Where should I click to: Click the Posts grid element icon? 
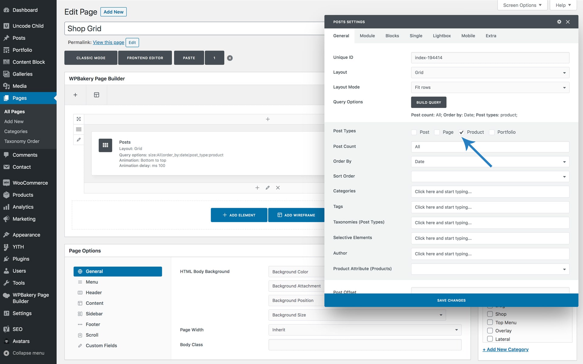click(x=105, y=145)
